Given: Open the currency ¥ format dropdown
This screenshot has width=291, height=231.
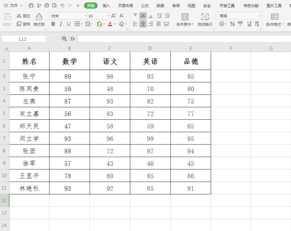Looking at the screenshot, I should (x=226, y=24).
